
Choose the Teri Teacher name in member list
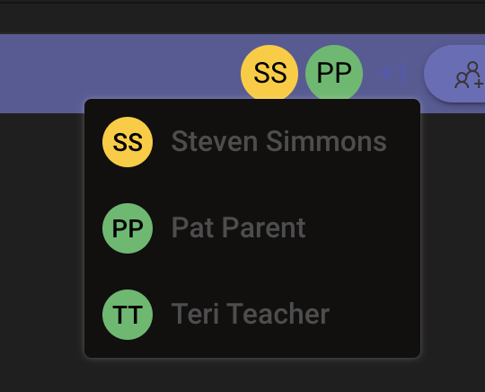click(x=251, y=314)
